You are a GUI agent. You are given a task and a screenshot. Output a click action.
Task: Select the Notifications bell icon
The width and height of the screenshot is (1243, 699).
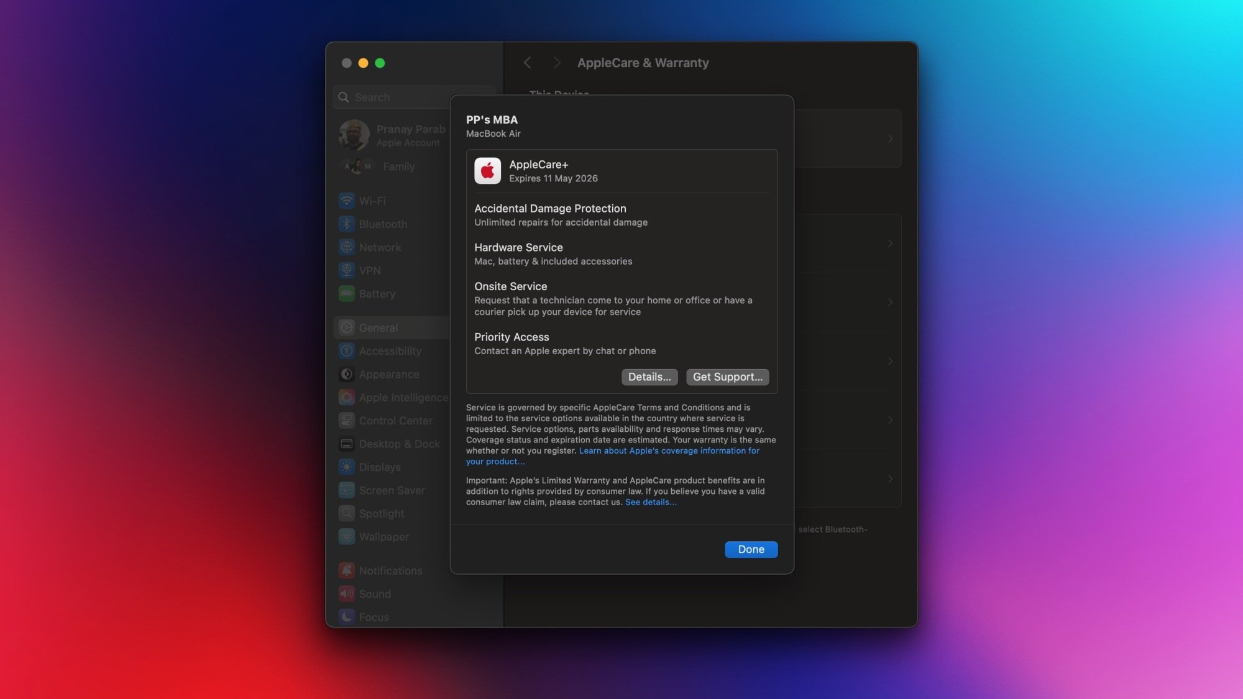coord(346,570)
